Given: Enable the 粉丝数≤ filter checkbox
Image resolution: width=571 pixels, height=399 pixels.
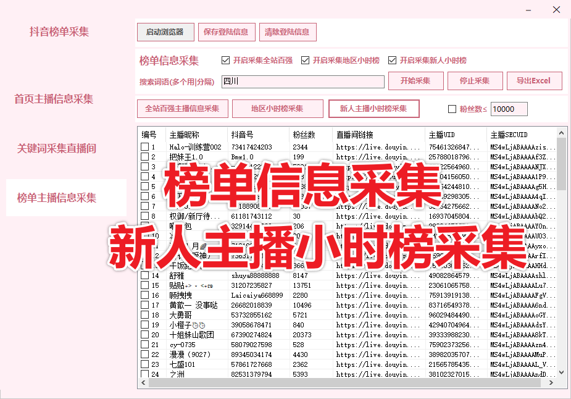Looking at the screenshot, I should [452, 109].
